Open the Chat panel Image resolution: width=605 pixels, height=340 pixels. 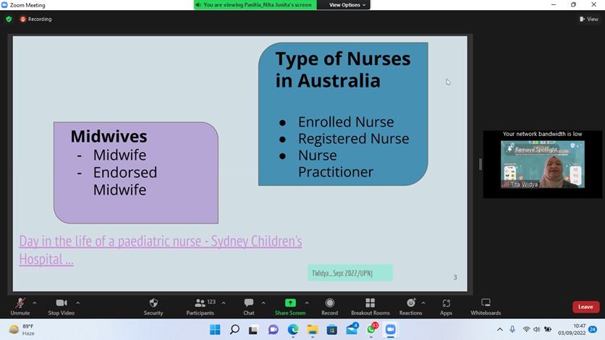click(x=248, y=303)
